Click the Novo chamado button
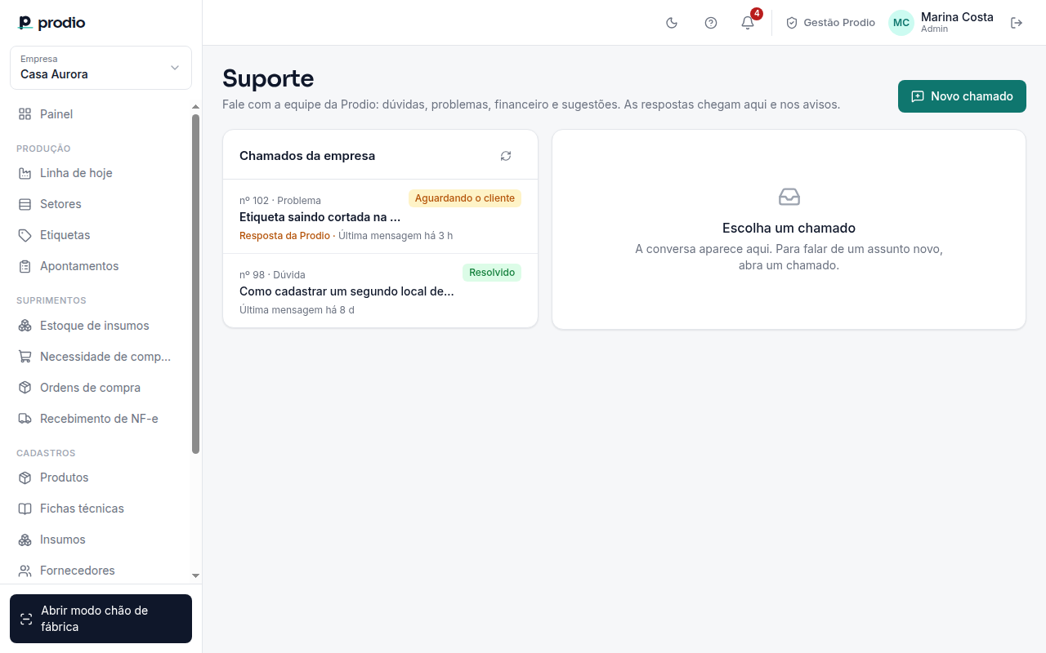Screen dimensions: 1046x653 [x=962, y=96]
